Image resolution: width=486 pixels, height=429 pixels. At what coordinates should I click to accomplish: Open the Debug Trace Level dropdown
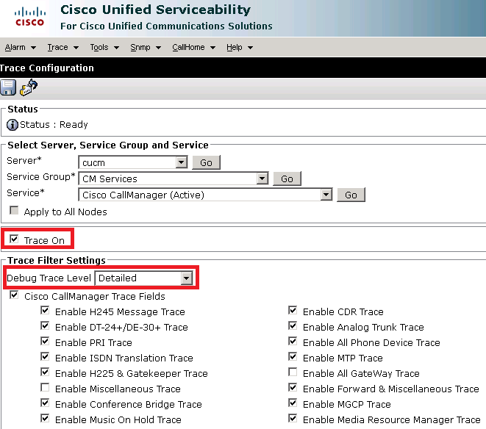click(144, 278)
